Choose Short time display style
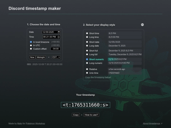 [87, 33]
